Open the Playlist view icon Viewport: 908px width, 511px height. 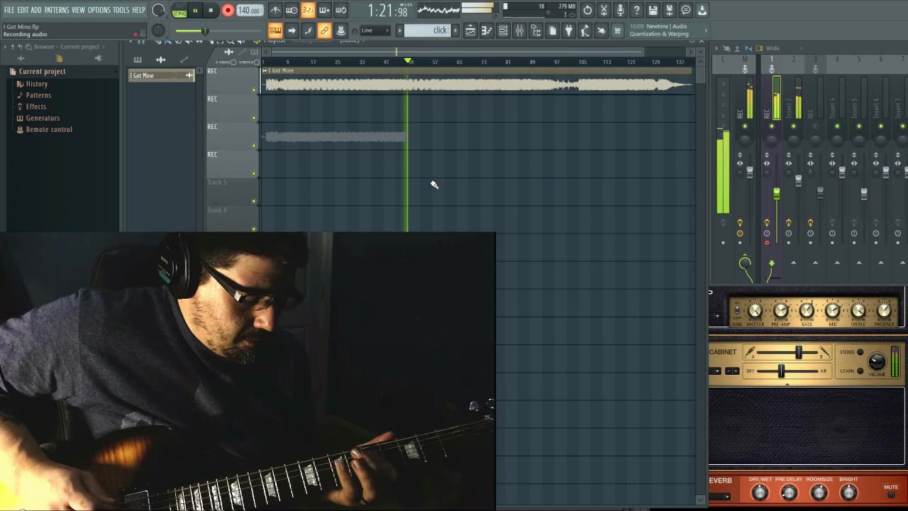coord(470,31)
